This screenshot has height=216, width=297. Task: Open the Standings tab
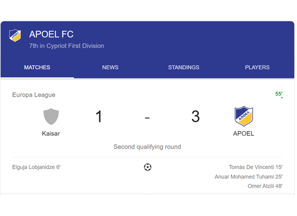tap(184, 67)
